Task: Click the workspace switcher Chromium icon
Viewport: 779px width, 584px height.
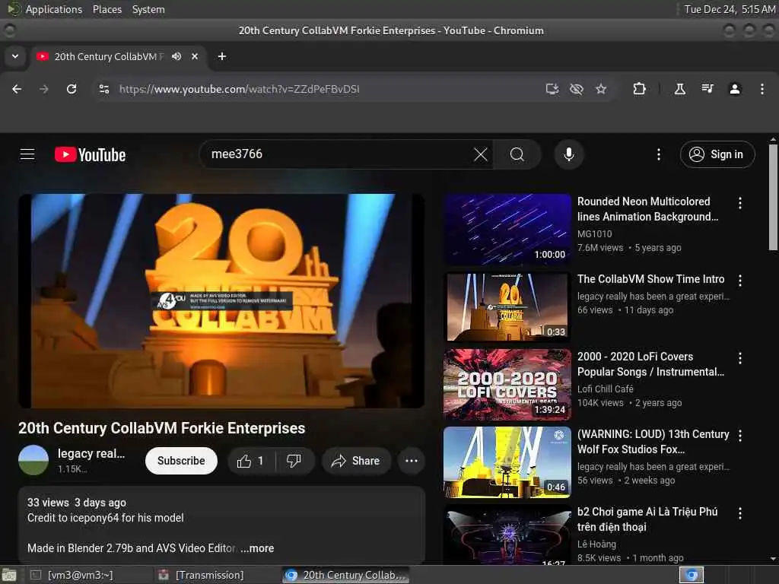Action: click(x=692, y=575)
